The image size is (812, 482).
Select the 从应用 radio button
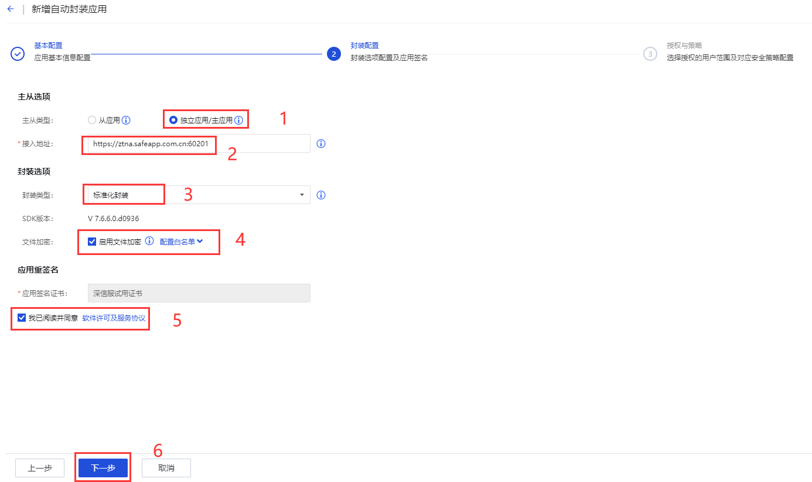click(x=91, y=120)
